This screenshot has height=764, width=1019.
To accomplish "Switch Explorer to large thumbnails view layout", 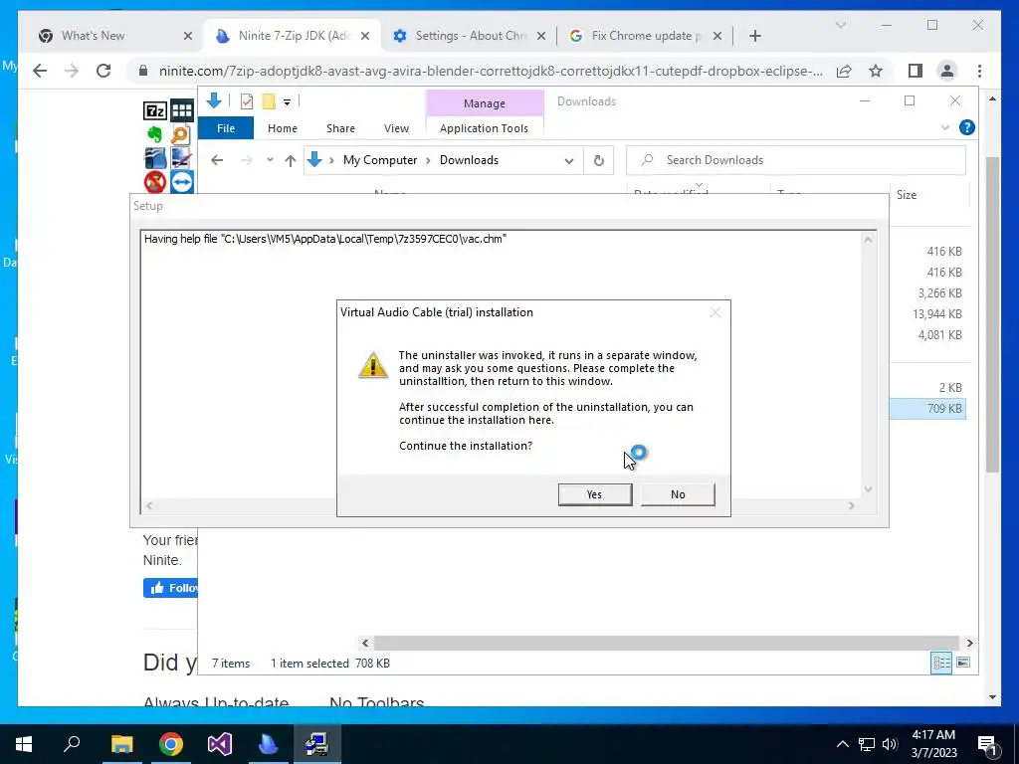I will point(963,663).
